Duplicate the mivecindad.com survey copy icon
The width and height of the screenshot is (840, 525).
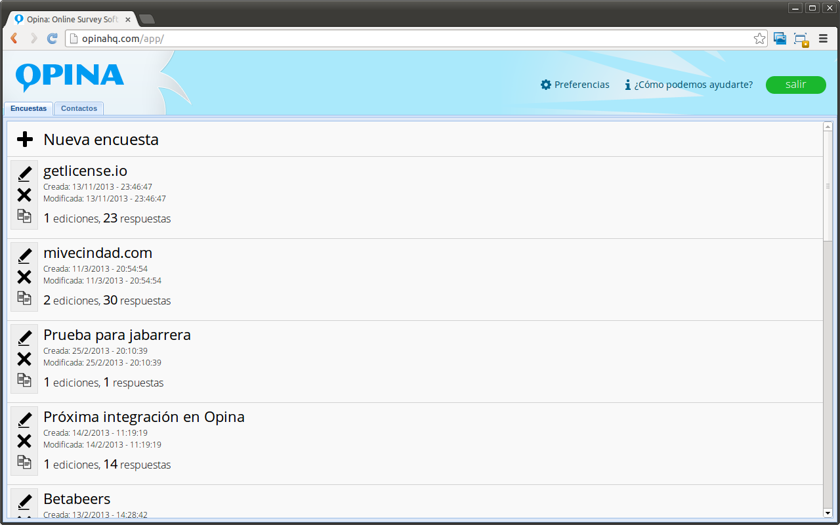tap(24, 297)
